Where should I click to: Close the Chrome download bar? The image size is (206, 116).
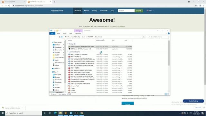click(x=204, y=108)
